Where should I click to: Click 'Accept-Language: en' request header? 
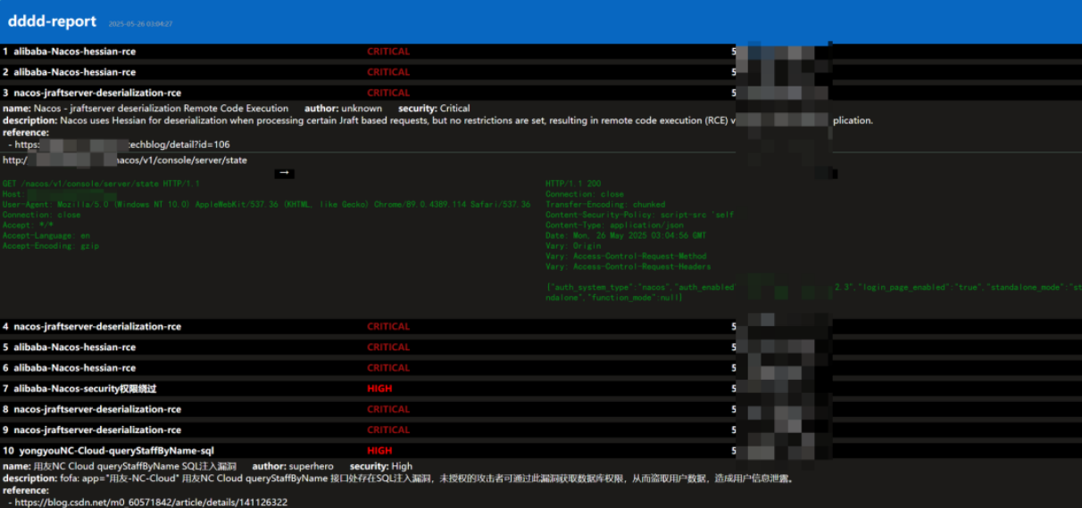point(46,236)
